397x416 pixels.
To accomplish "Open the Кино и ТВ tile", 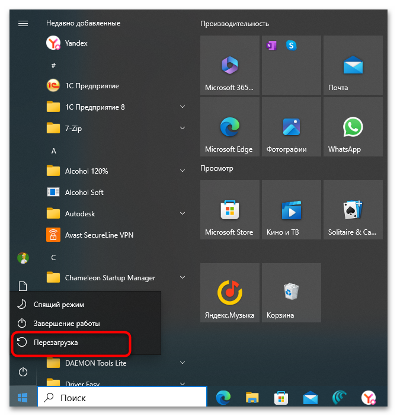I will coord(292,210).
